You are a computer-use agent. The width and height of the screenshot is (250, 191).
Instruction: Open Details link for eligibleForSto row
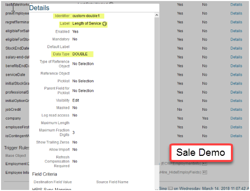coord(236,39)
